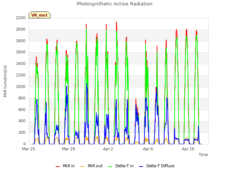Click the Delta-T Diffuse blue legend swatch
The height and width of the screenshot is (173, 230).
(141, 166)
